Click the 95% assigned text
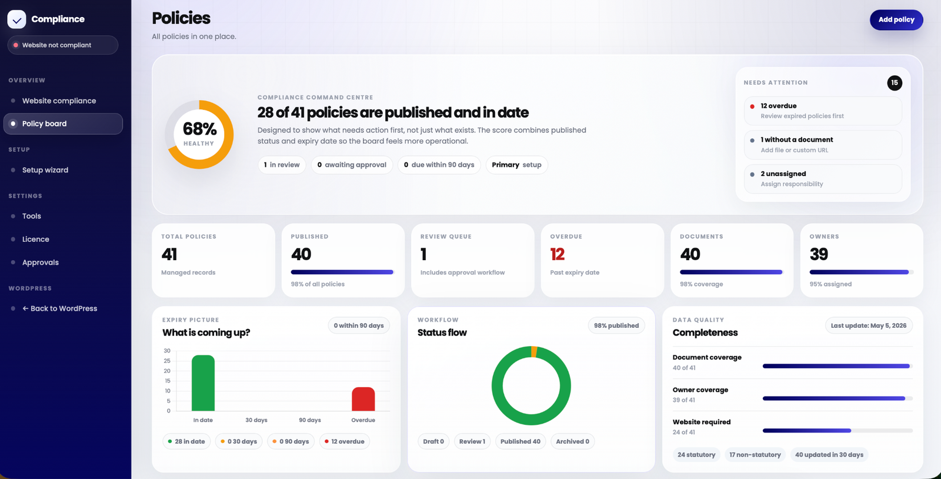Image resolution: width=941 pixels, height=479 pixels. click(830, 284)
